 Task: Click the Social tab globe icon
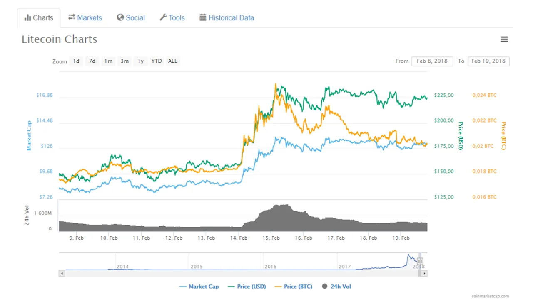click(x=120, y=17)
